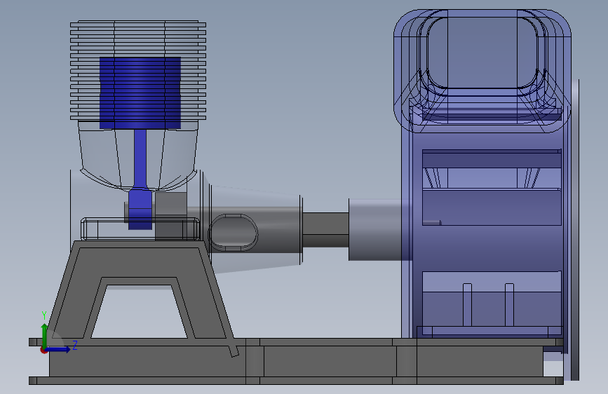Click the green Y axis arrow of the triad
The height and width of the screenshot is (394, 608).
click(x=44, y=335)
